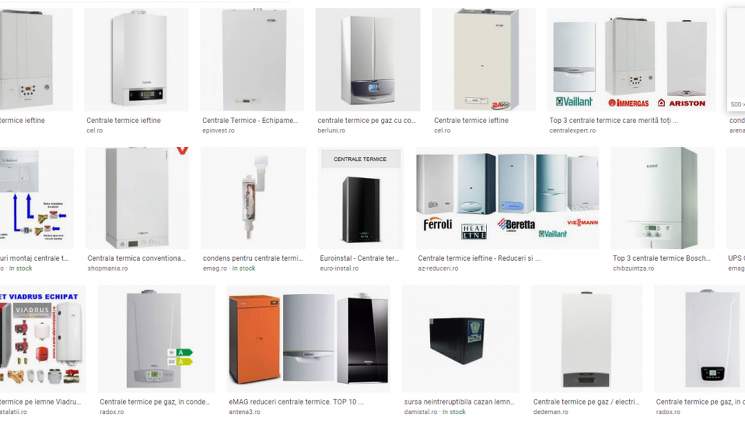The width and height of the screenshot is (745, 421).
Task: Open radox.ro boiler with energy label
Action: tap(156, 339)
